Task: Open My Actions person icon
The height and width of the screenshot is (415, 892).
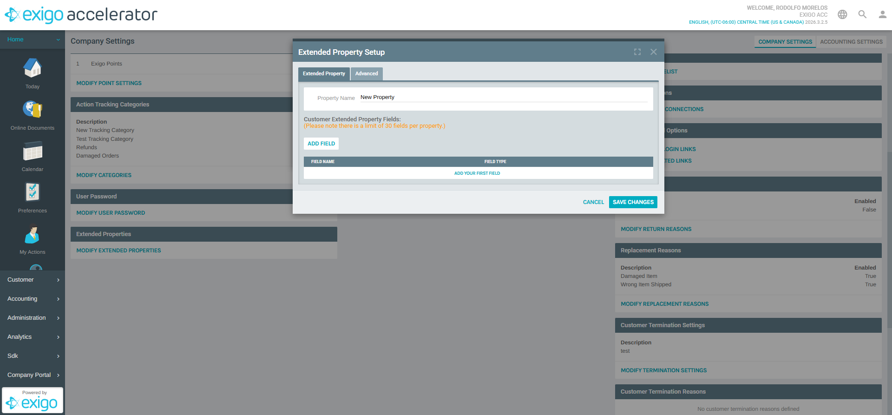Action: click(33, 234)
